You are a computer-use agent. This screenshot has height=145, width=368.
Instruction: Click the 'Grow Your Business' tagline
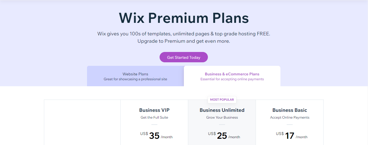[x=222, y=118]
